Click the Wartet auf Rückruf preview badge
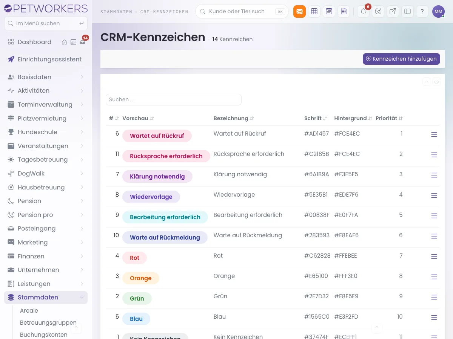453x339 pixels. pyautogui.click(x=157, y=136)
